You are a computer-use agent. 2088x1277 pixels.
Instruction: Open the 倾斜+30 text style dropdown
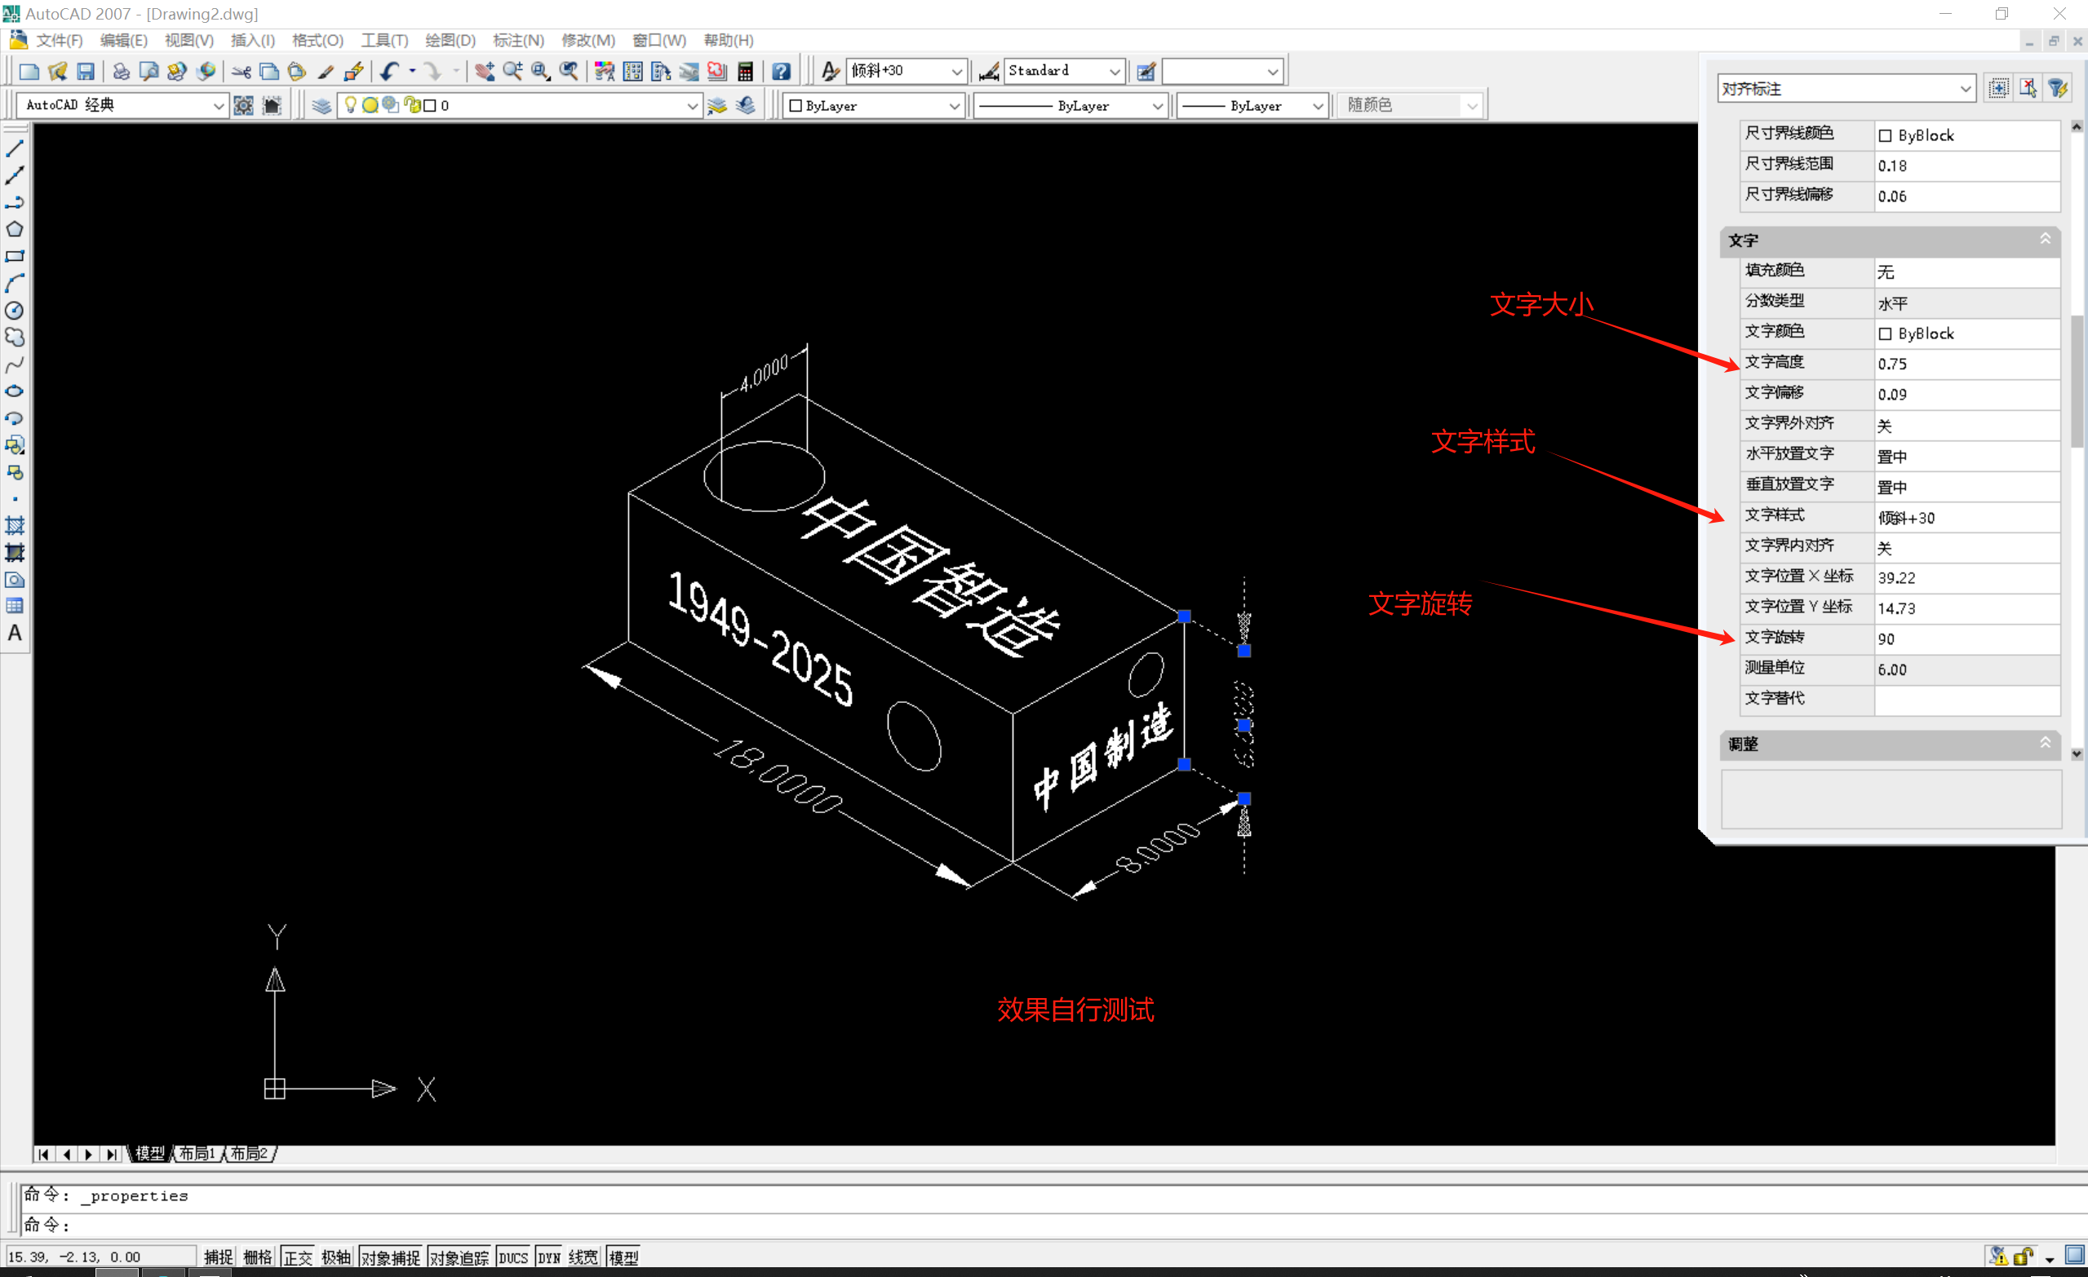955,71
